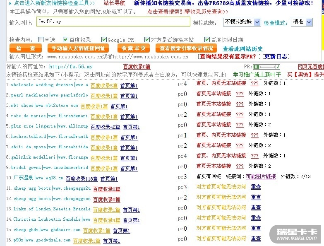Open the wholesale wedding dresses site link
The width and height of the screenshot is (324, 246).
(x=49, y=85)
